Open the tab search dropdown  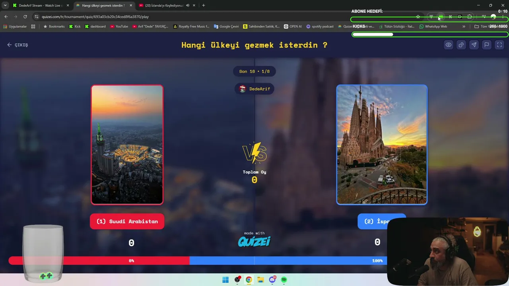tap(5, 6)
